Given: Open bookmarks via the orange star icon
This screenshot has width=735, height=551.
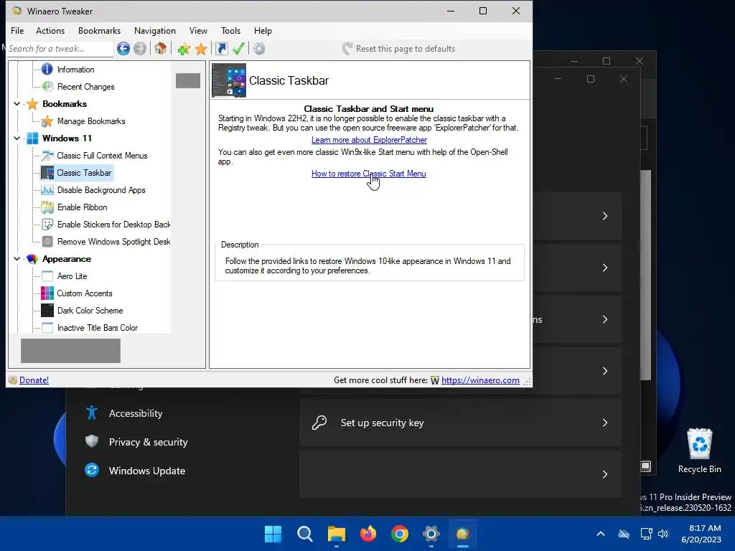Looking at the screenshot, I should (x=201, y=49).
